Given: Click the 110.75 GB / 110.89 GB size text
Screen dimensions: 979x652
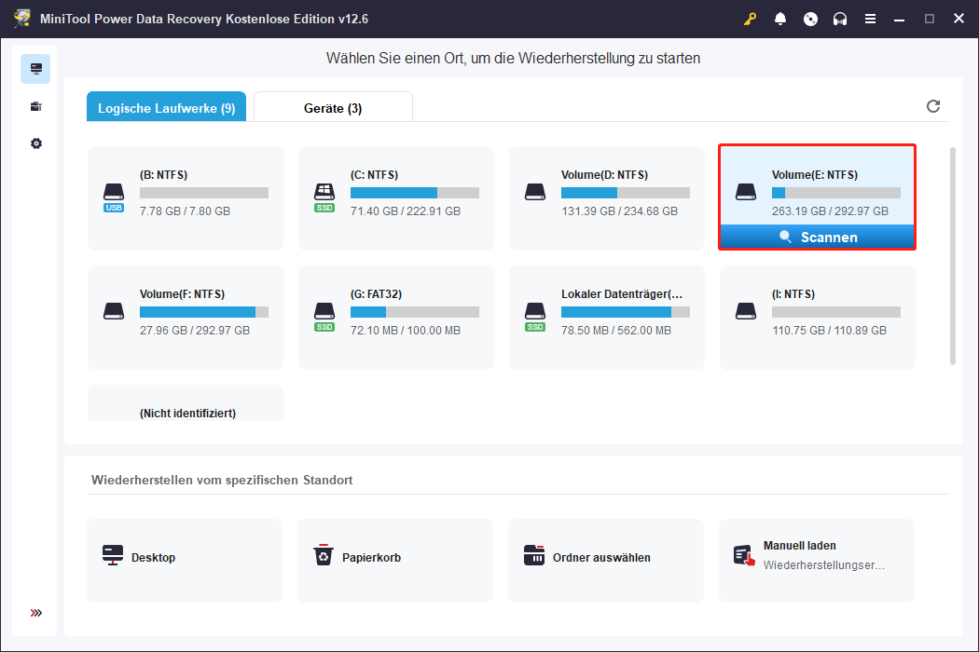Looking at the screenshot, I should point(829,330).
